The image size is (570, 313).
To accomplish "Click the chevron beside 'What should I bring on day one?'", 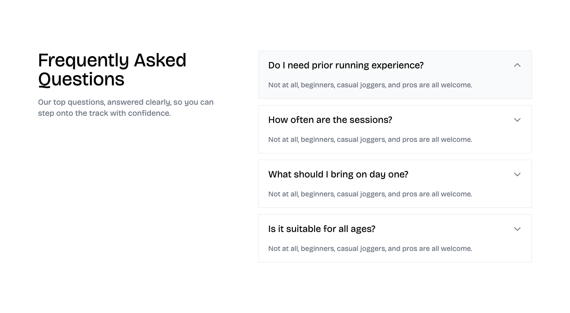I will [x=517, y=174].
